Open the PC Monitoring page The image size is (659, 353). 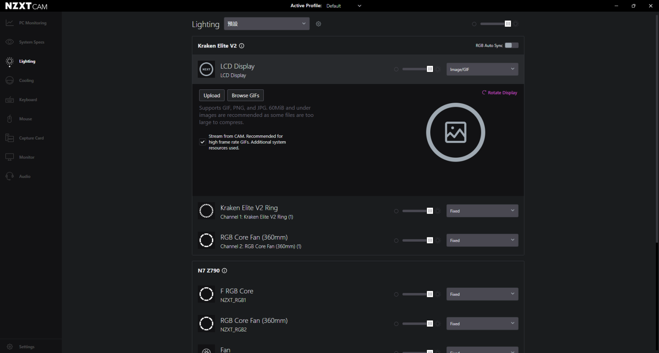point(32,23)
